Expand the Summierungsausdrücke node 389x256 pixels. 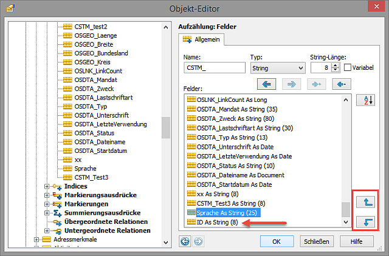pos(47,213)
